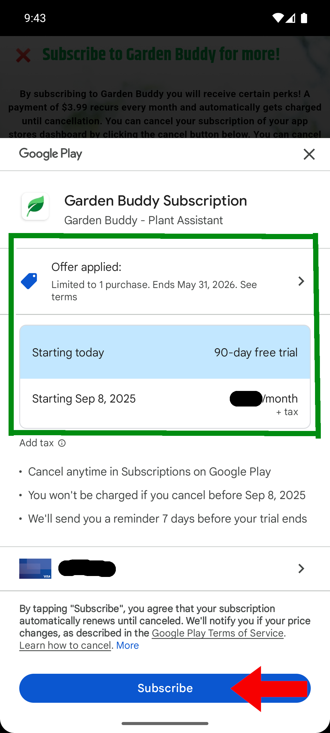
Task: Select the 90-day free trial row
Action: (165, 352)
